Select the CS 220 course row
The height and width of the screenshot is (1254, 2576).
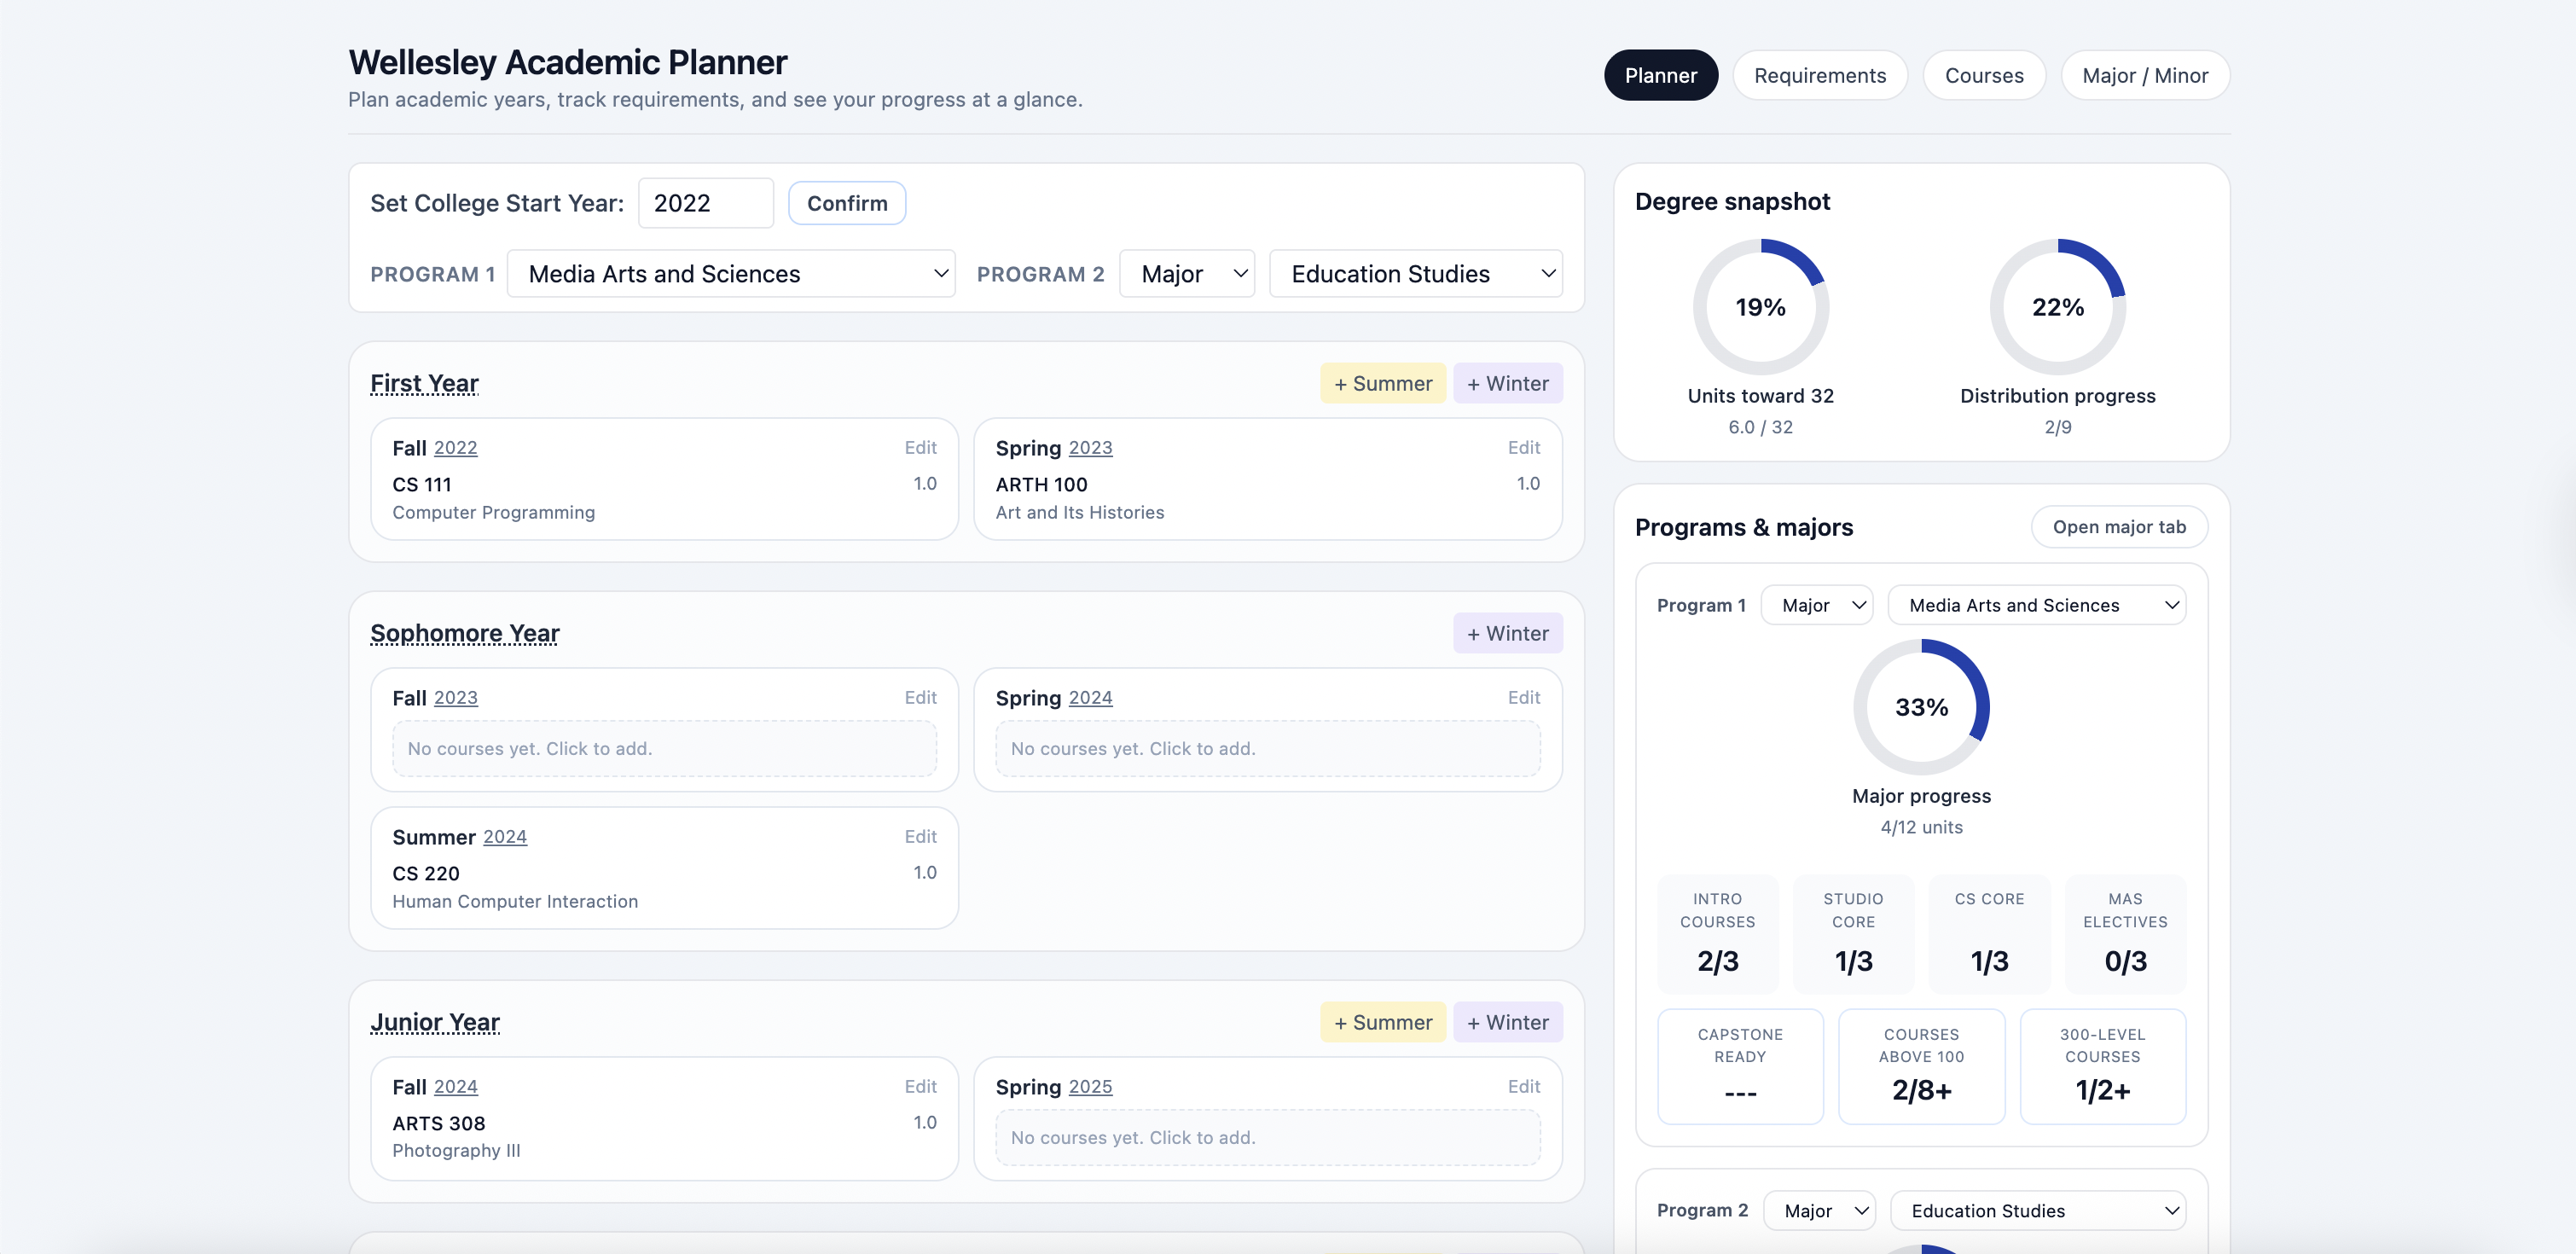664,886
